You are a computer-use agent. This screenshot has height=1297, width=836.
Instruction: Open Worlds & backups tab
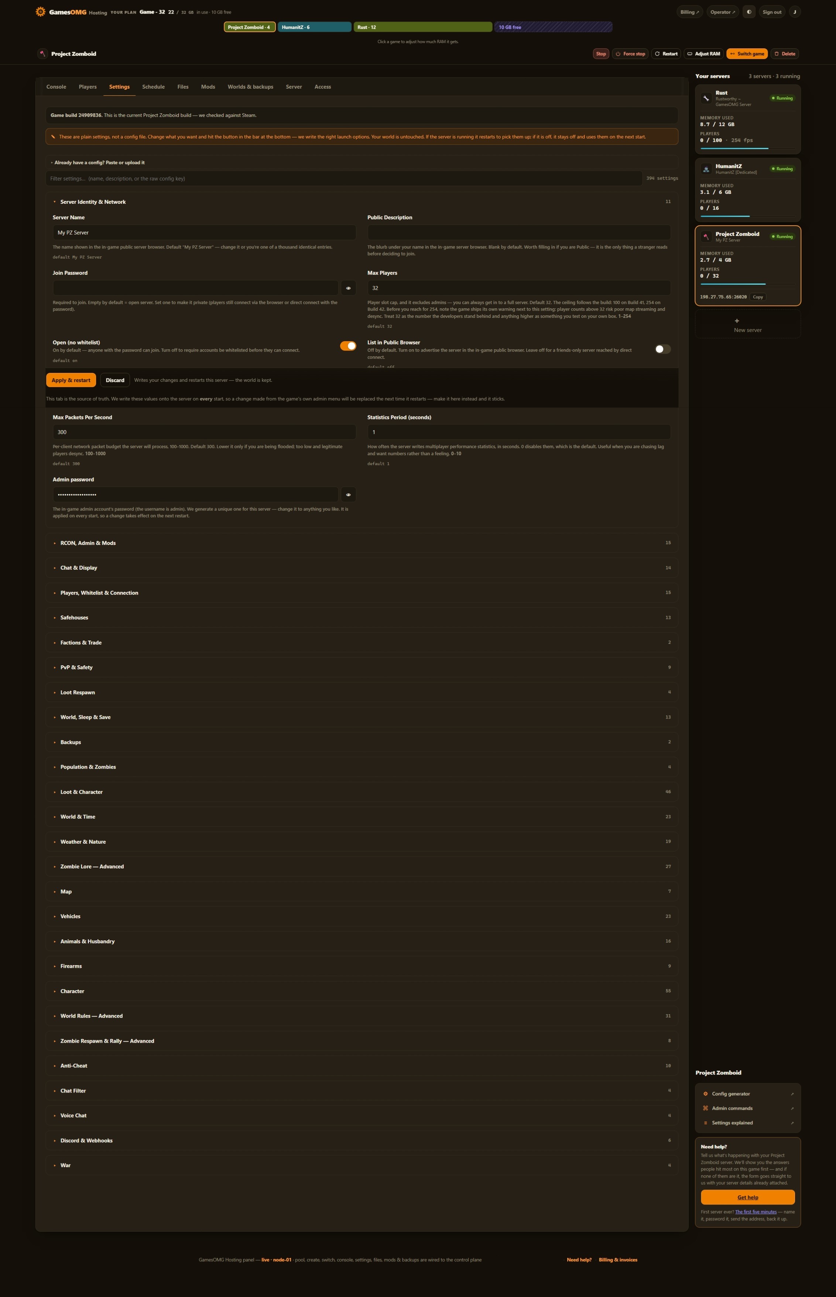(x=250, y=87)
